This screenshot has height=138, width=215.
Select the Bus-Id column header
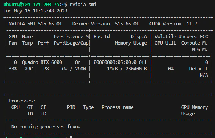tap(102, 37)
